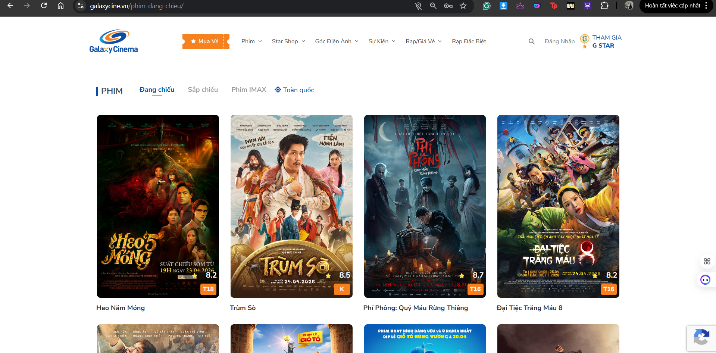
Task: Expand the Sự Kiện menu
Action: (x=382, y=41)
